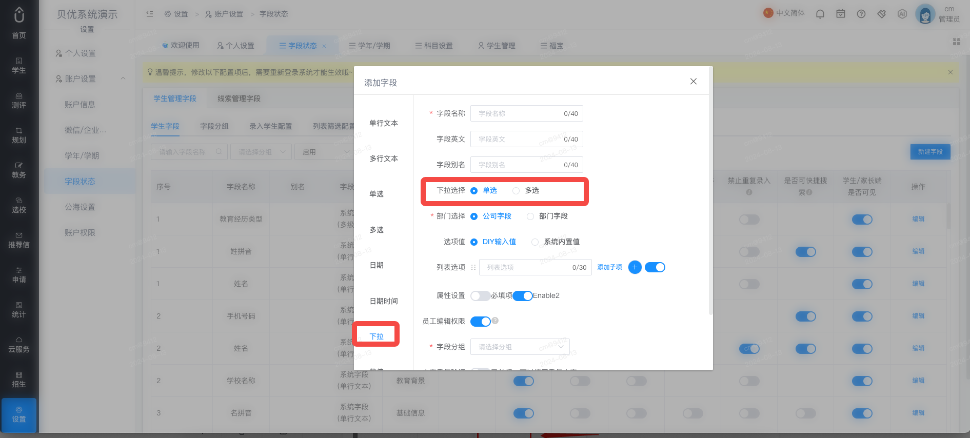This screenshot has width=970, height=438.
Task: Open notification bell in top bar
Action: (820, 14)
